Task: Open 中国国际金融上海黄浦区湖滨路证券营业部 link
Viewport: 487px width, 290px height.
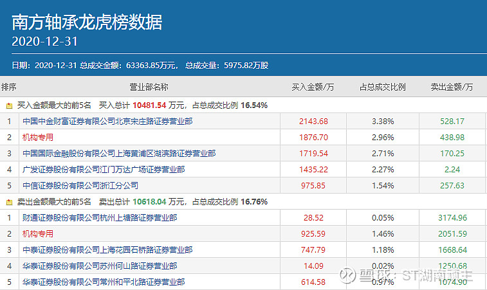Action: pos(119,154)
